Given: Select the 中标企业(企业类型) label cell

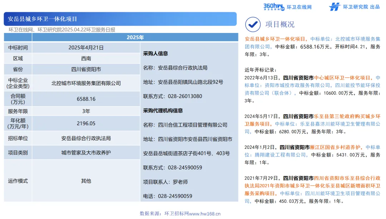Looking at the screenshot, I should point(18,83).
